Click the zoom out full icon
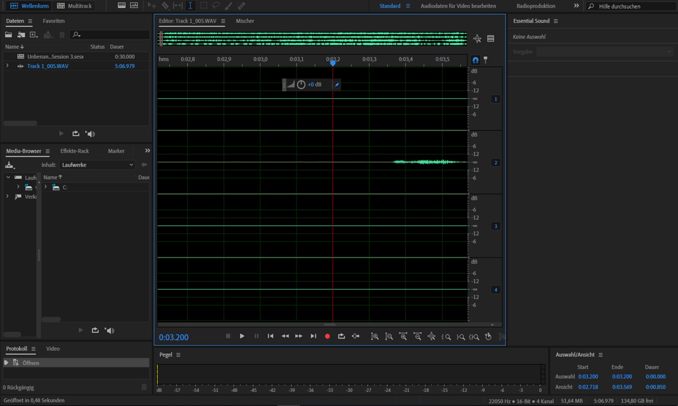Image resolution: width=678 pixels, height=406 pixels. (x=432, y=336)
